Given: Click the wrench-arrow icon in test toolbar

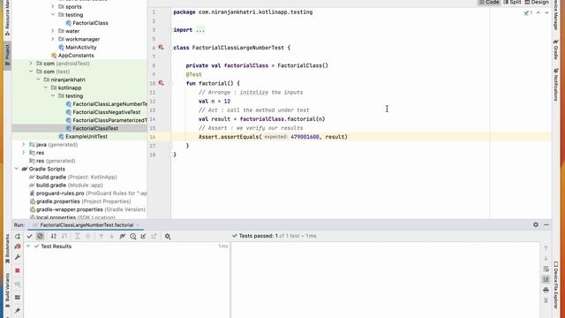Looking at the screenshot, I should click(x=122, y=236).
